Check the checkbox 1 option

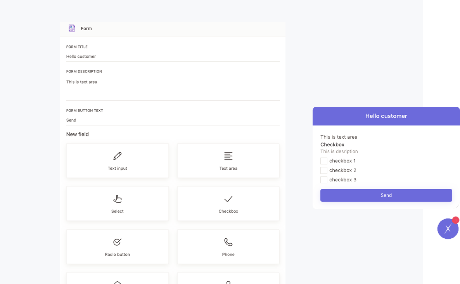(x=324, y=161)
